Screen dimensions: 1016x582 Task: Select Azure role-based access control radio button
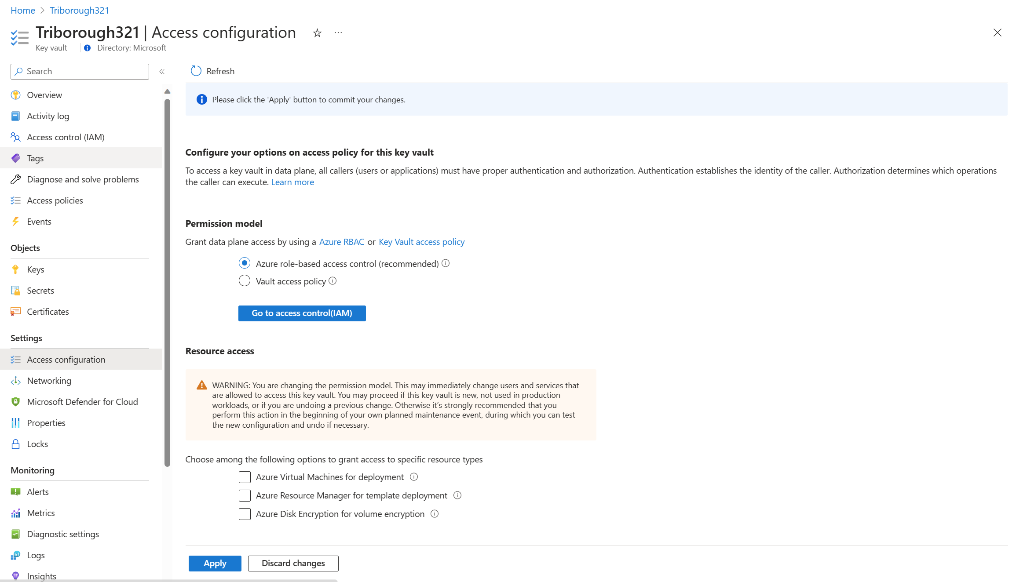pyautogui.click(x=244, y=263)
